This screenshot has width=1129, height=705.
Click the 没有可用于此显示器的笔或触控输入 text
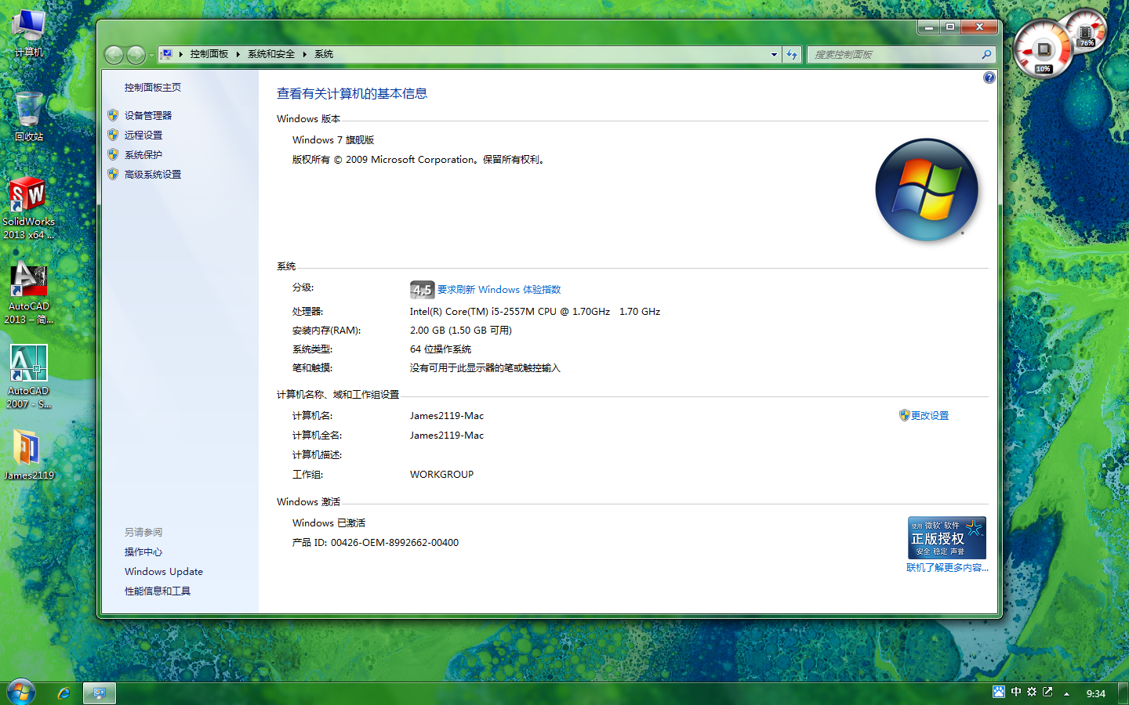(485, 367)
